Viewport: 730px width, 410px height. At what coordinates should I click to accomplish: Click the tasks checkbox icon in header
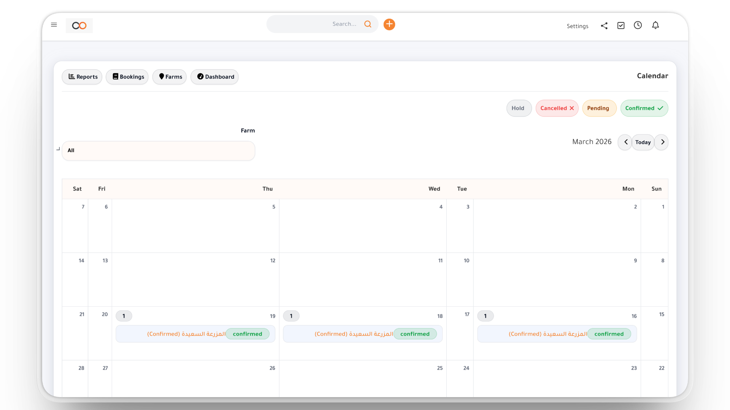tap(621, 25)
